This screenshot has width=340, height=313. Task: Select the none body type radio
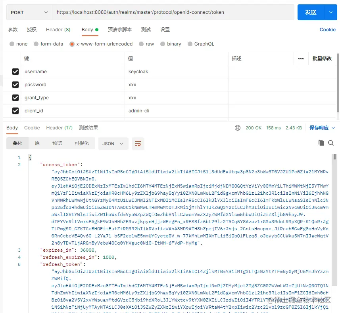click(x=12, y=44)
